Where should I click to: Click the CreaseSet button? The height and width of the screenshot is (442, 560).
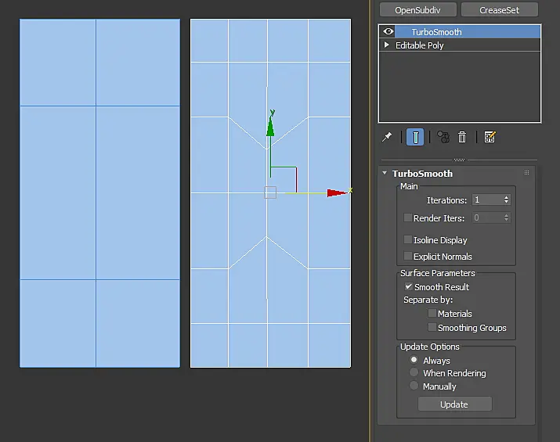[499, 10]
